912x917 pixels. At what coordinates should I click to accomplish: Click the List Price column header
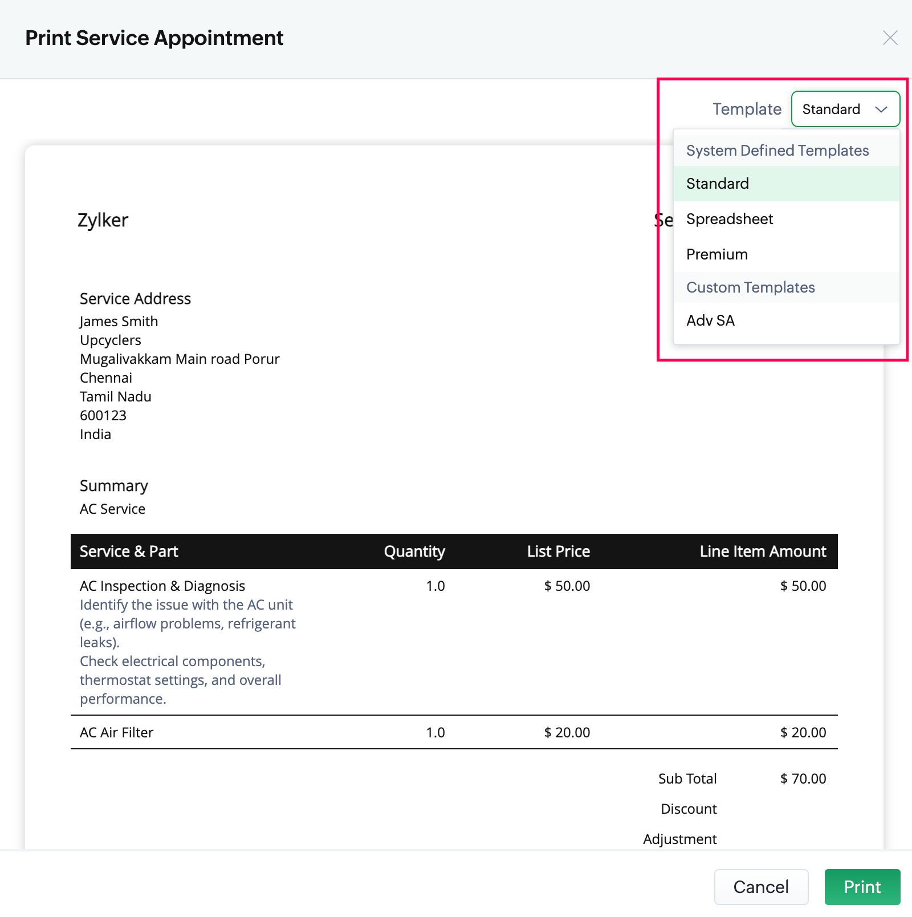558,551
